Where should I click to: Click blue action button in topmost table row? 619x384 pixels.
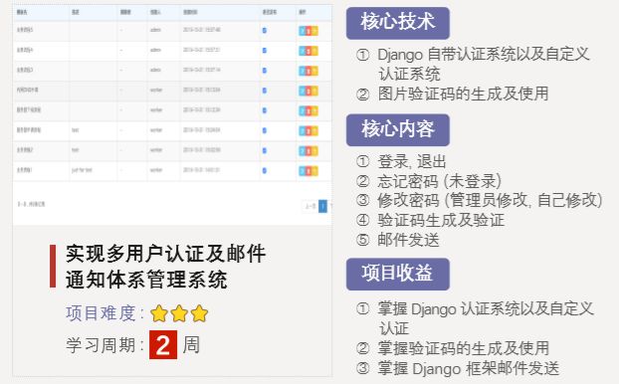[x=302, y=31]
